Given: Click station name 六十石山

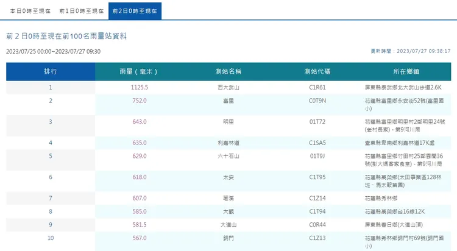Looking at the screenshot, I should pos(228,156).
